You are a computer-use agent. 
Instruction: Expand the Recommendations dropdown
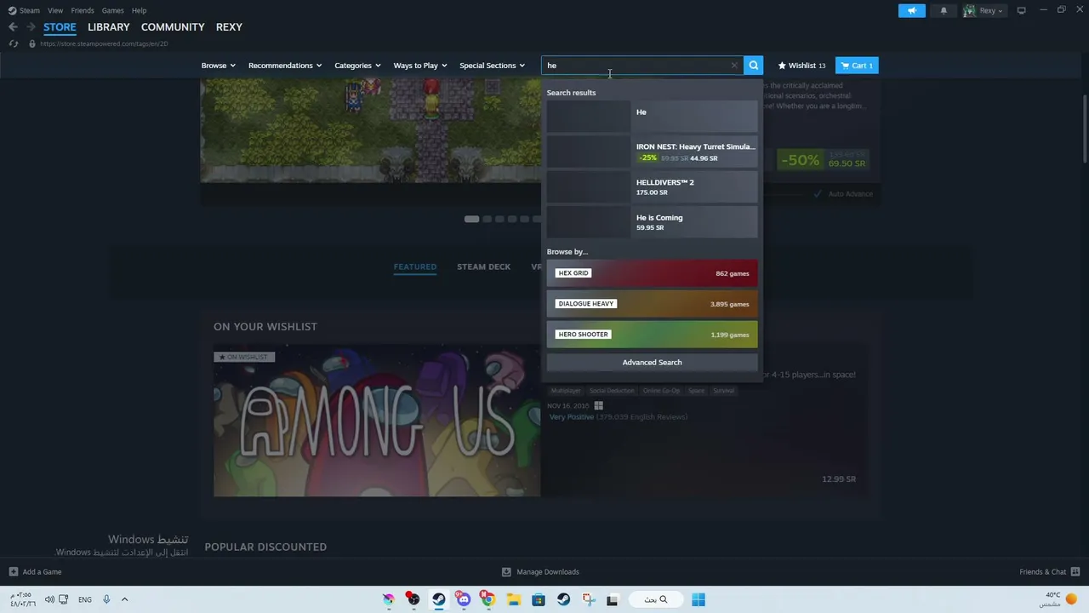pyautogui.click(x=285, y=66)
